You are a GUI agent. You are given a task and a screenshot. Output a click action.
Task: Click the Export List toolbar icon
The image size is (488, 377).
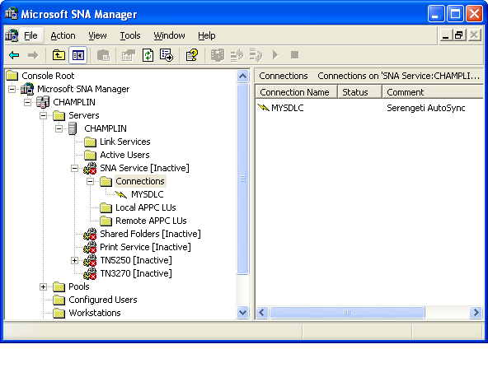click(x=167, y=55)
